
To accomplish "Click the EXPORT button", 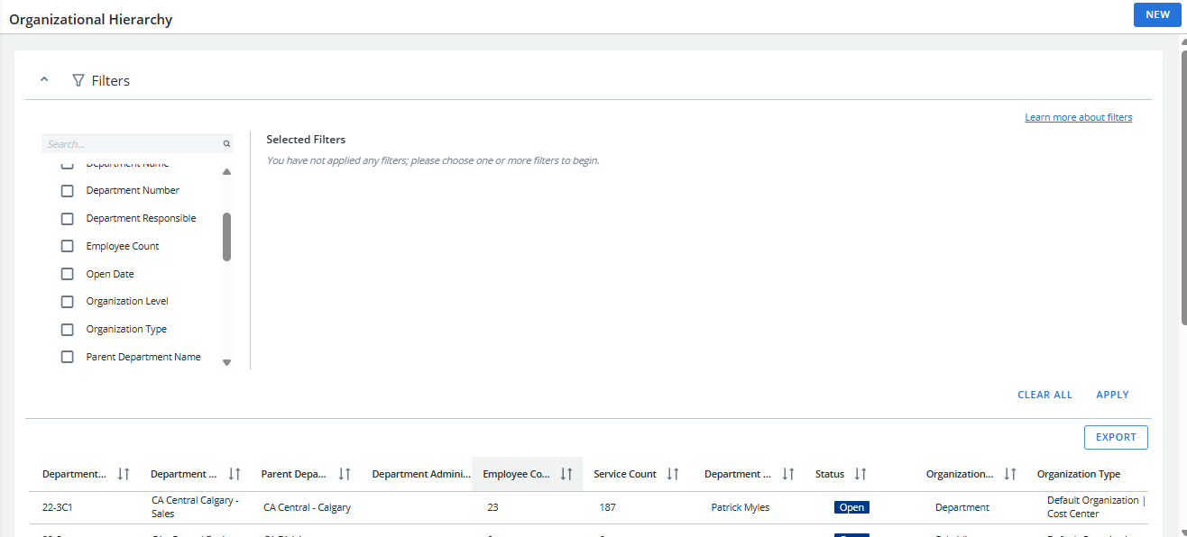I will tap(1116, 437).
